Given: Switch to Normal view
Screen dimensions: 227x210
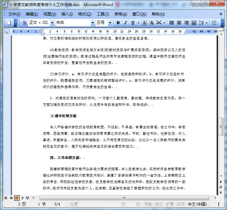Looking at the screenshot, I should (6, 198).
